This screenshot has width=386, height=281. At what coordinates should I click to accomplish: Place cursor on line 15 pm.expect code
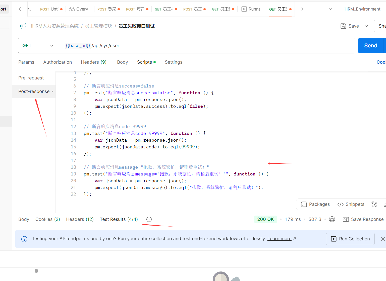pos(147,147)
